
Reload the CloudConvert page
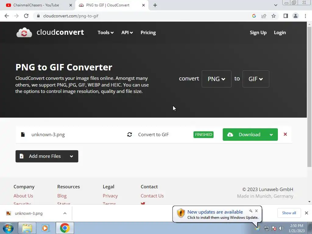(x=26, y=16)
